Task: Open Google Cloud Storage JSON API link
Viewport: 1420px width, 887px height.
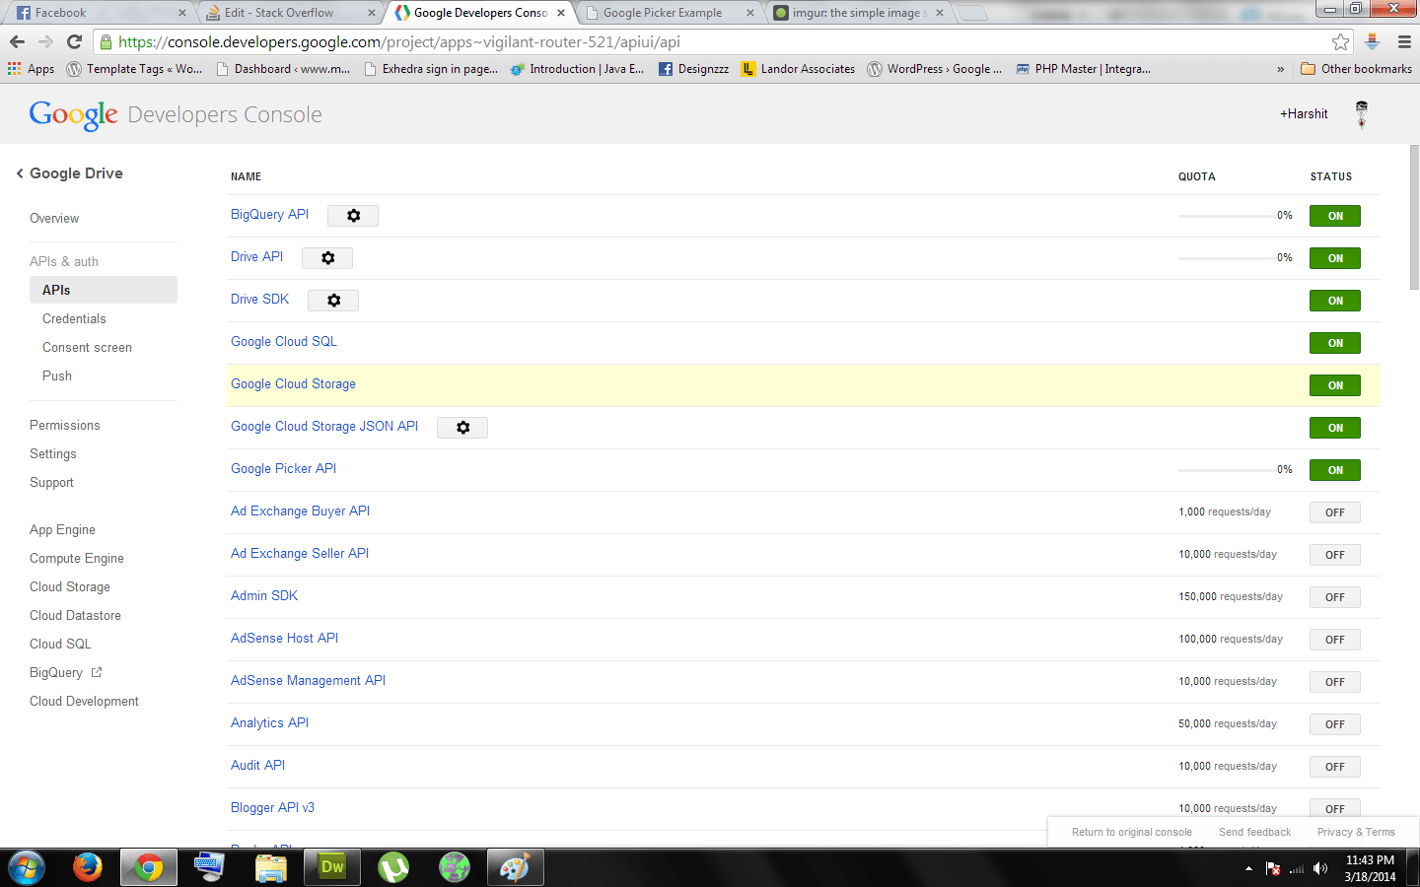Action: (x=324, y=426)
